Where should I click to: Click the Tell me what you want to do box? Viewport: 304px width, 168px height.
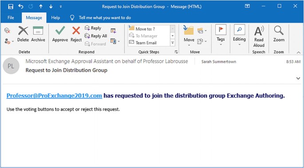point(105,18)
